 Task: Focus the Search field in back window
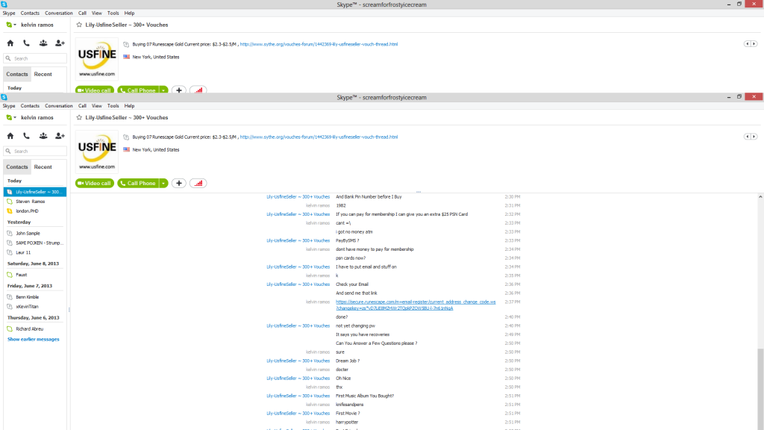[35, 58]
